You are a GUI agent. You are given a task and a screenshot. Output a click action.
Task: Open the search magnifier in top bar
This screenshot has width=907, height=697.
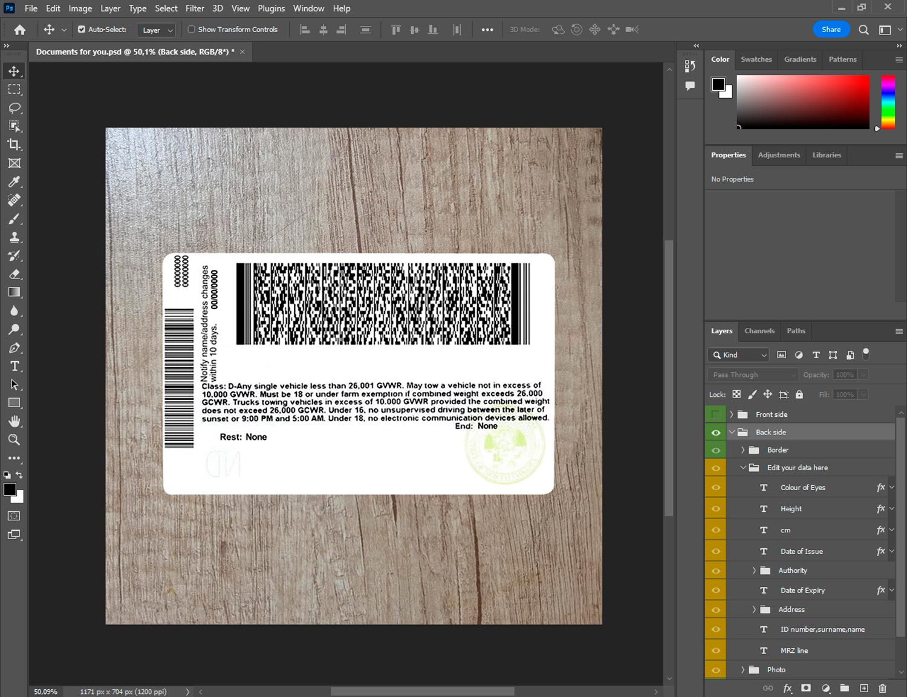(863, 30)
